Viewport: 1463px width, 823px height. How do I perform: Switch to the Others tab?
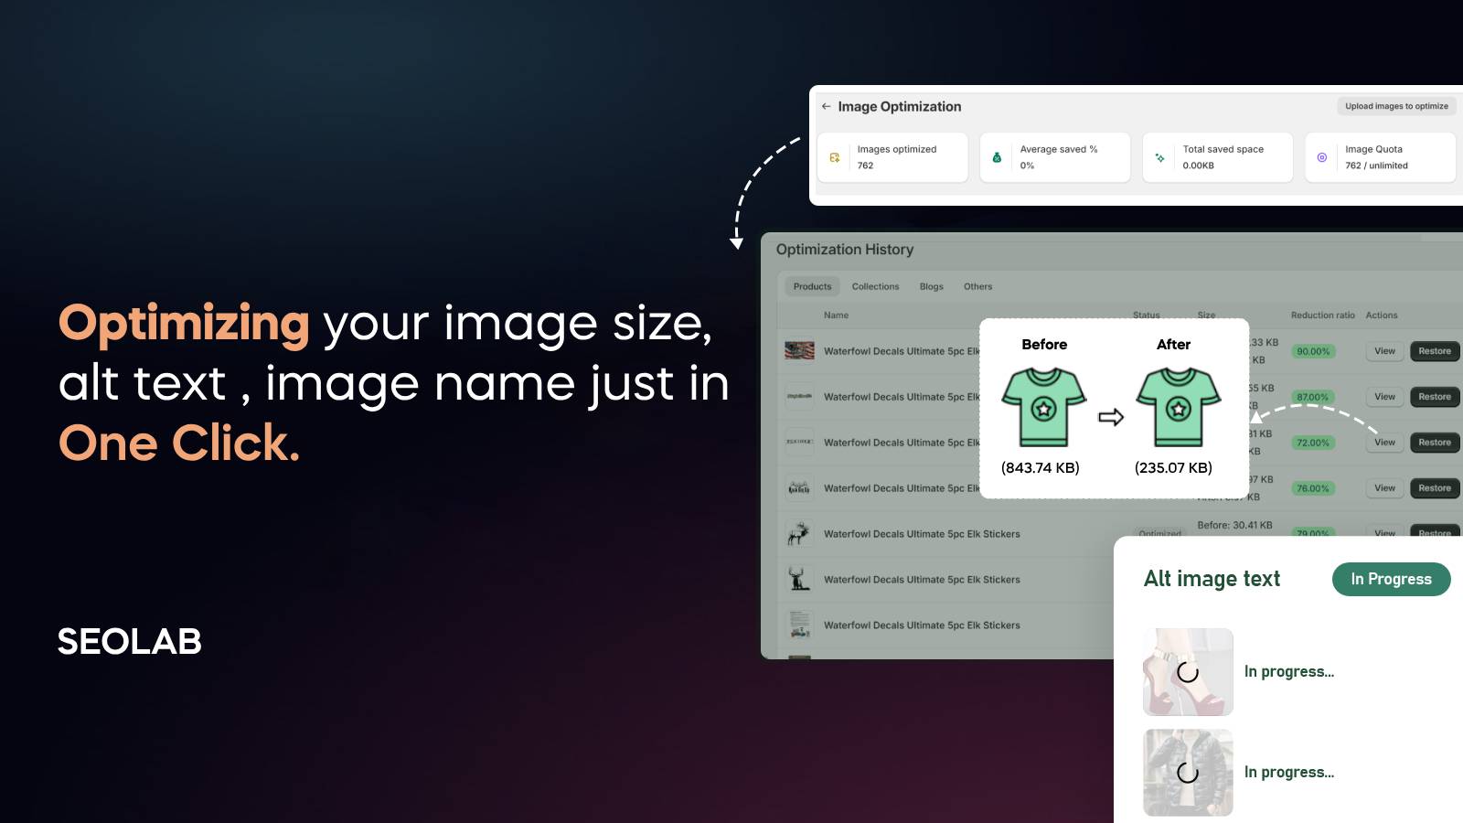coord(977,286)
